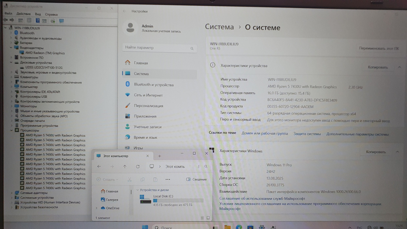Collapse the Процессоры tree node

[11, 131]
